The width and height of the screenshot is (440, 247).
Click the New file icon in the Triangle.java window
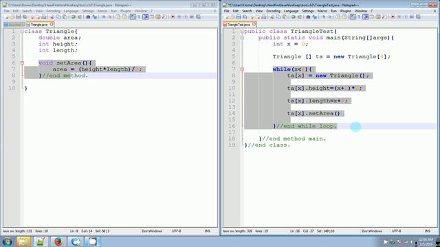[x=6, y=17]
